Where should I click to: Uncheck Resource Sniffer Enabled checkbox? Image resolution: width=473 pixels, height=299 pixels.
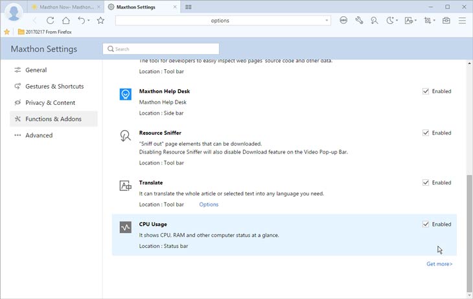pyautogui.click(x=426, y=133)
